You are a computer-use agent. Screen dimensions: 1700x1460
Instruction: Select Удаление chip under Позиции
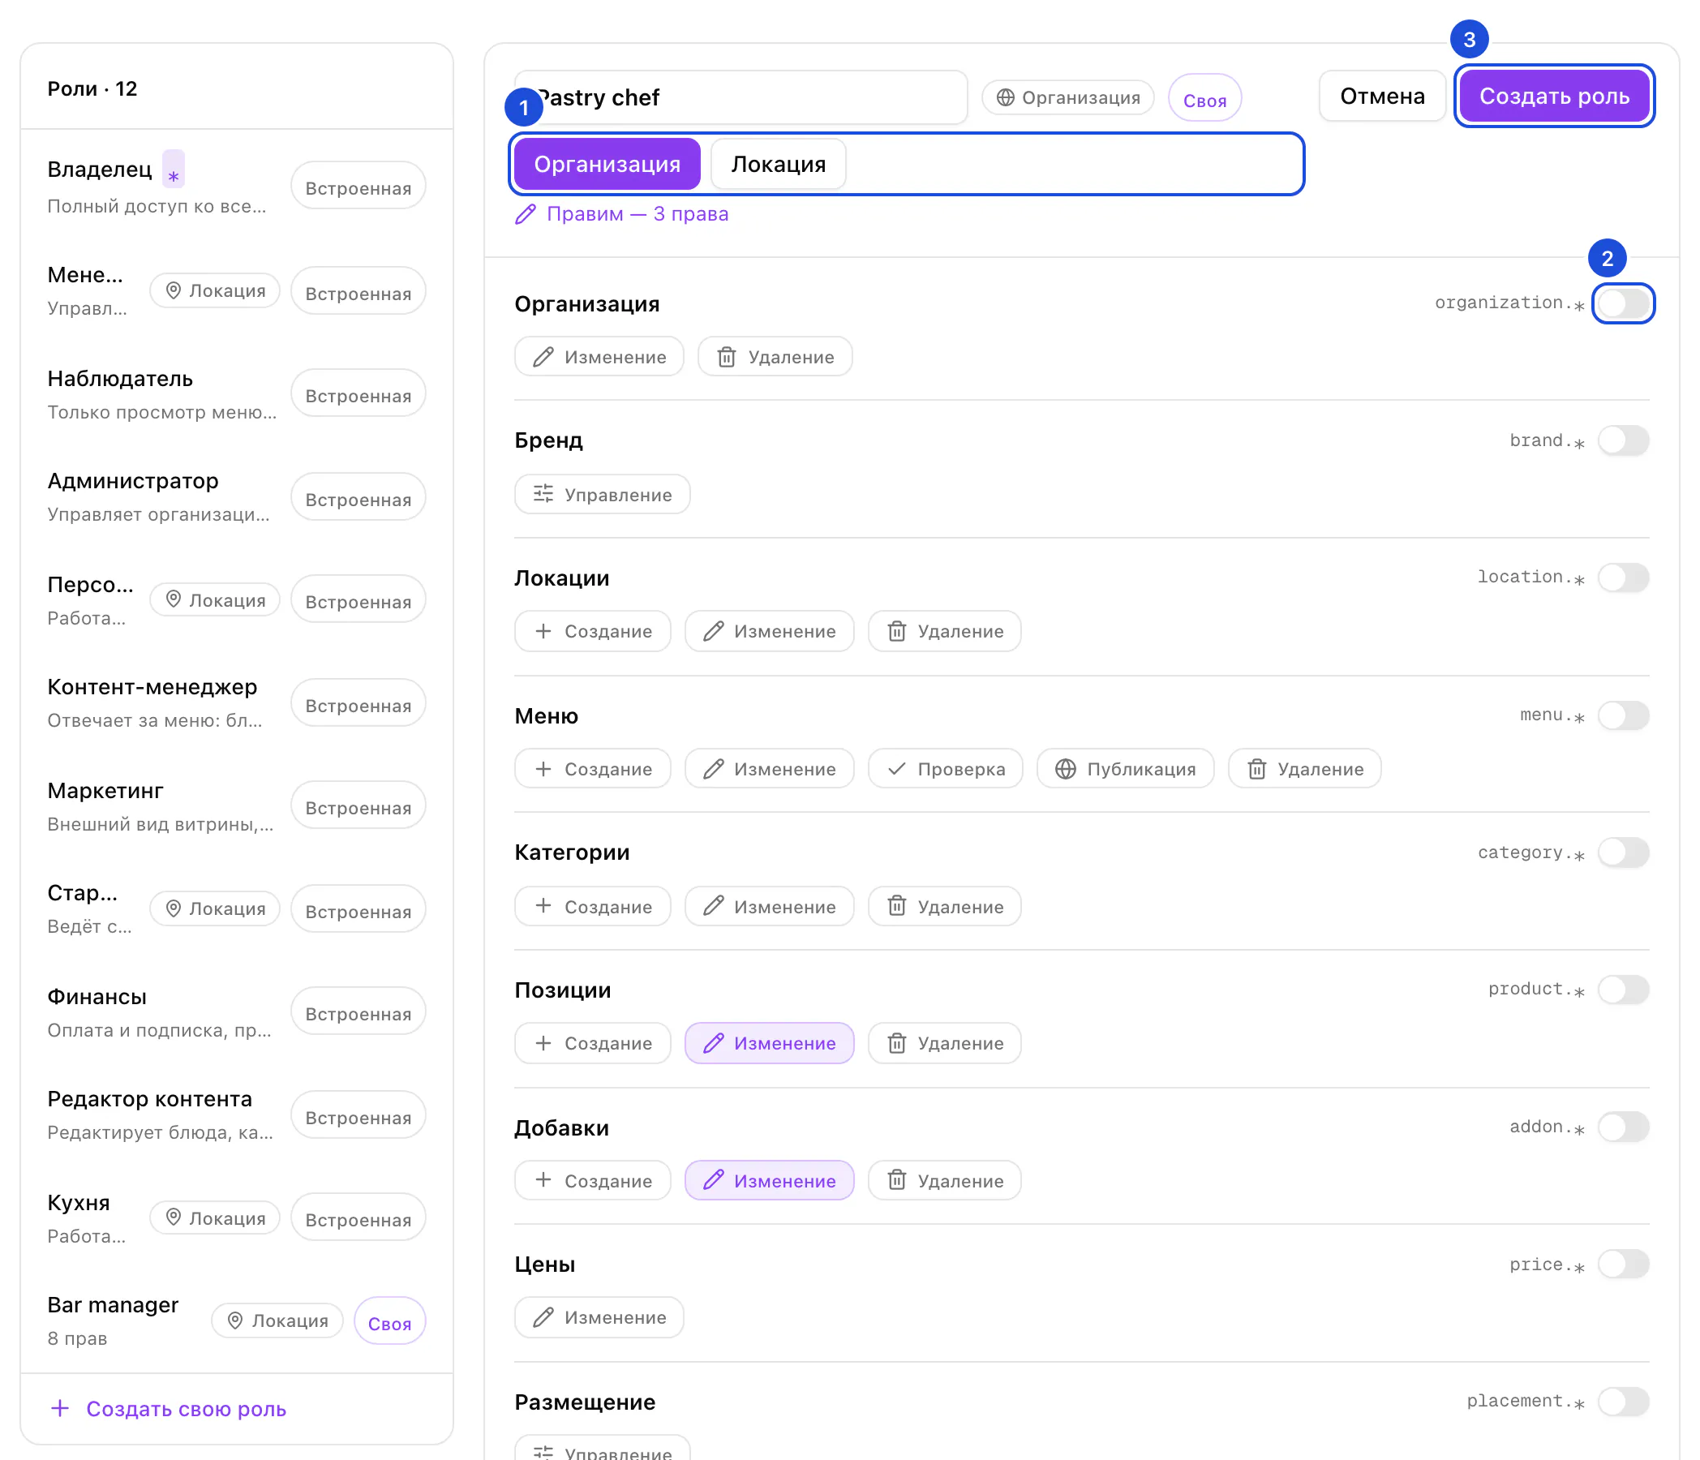click(944, 1043)
